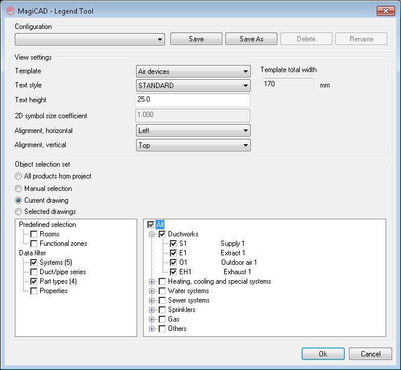401x370 pixels.
Task: Open the vertical alignment dropdown showing Top
Action: coord(193,145)
